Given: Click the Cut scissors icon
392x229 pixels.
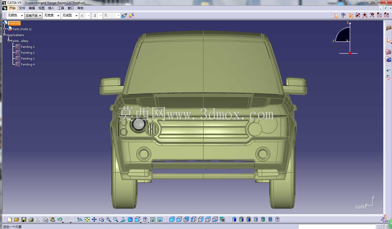Looking at the screenshot, I should [x=38, y=220].
